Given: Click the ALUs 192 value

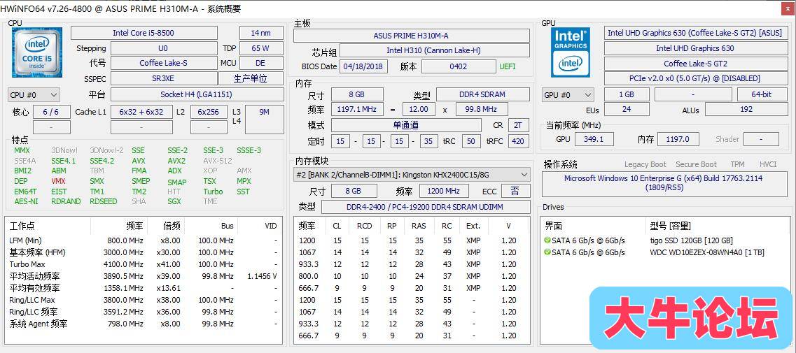Looking at the screenshot, I should coord(745,110).
